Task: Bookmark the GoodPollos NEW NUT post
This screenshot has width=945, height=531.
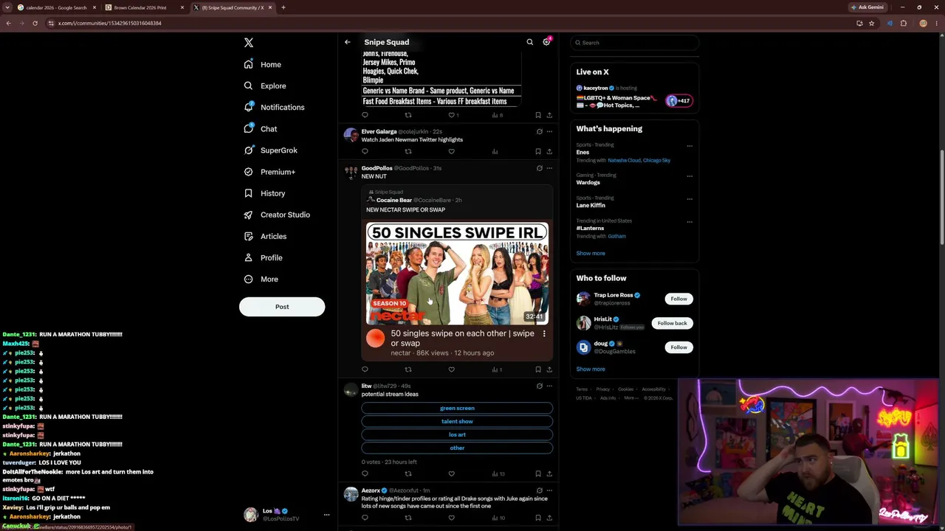Action: (538, 369)
